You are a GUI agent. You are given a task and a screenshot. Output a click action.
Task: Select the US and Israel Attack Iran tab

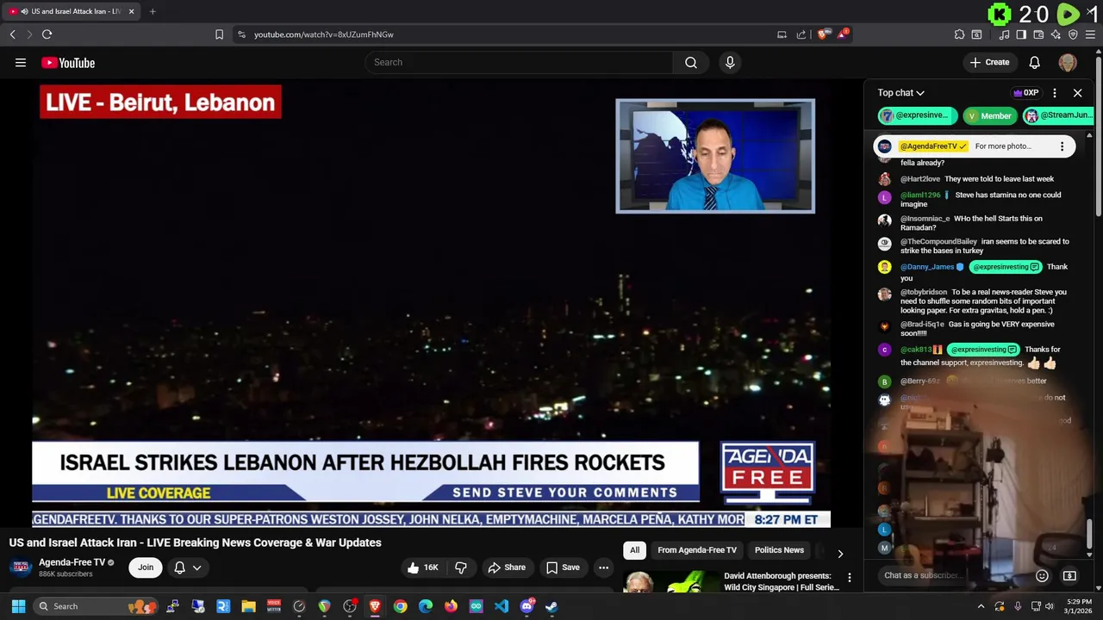pyautogui.click(x=72, y=11)
